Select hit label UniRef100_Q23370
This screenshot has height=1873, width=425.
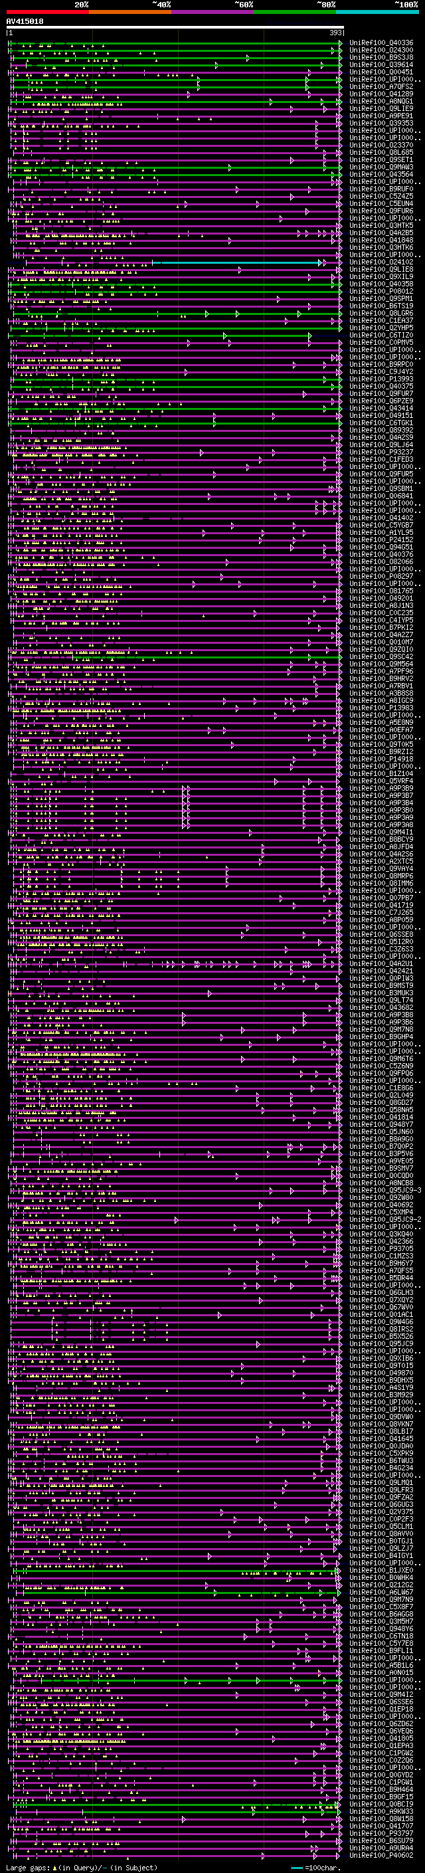[381, 146]
